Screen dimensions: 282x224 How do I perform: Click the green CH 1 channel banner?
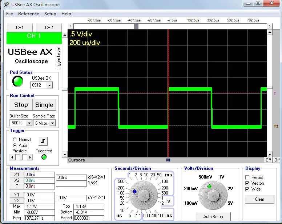point(34,38)
